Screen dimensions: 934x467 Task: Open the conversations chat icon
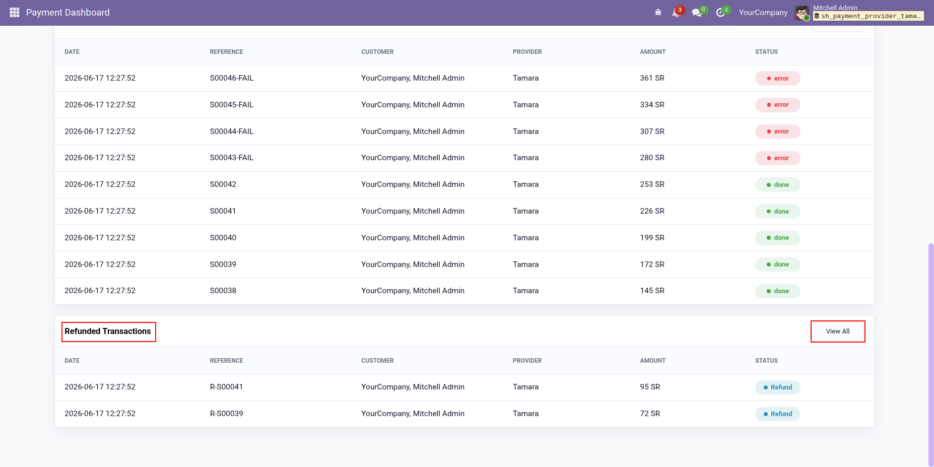[x=698, y=13]
